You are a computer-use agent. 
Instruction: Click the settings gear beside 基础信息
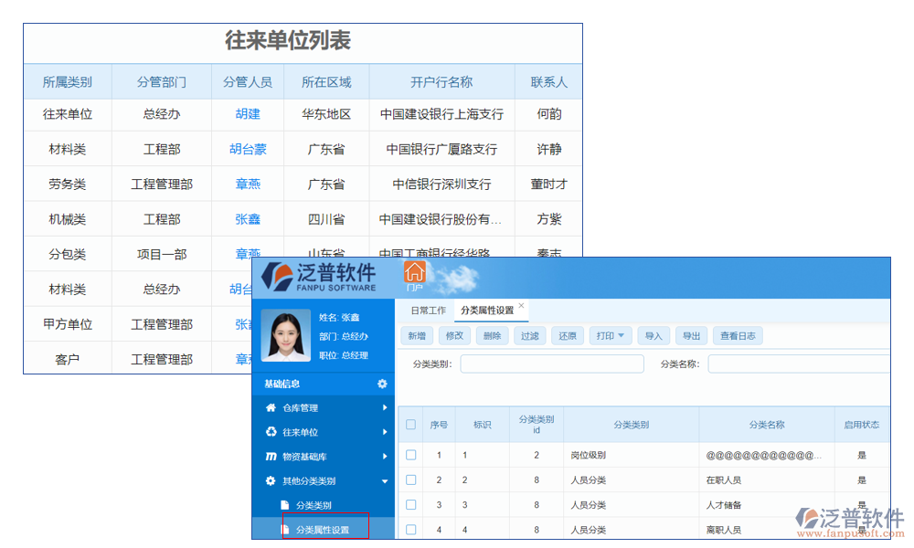pos(384,385)
